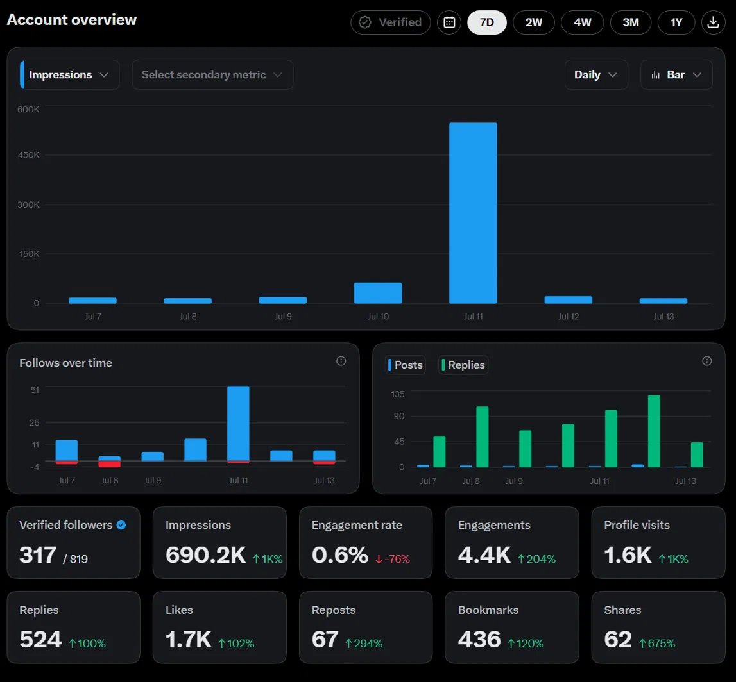Download the analytics data
Viewport: 736px width, 682px height.
(713, 22)
